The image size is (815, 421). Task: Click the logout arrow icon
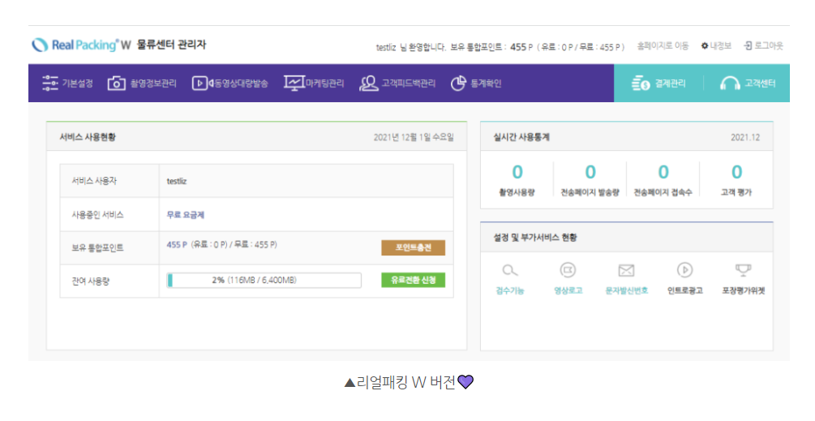pos(748,45)
